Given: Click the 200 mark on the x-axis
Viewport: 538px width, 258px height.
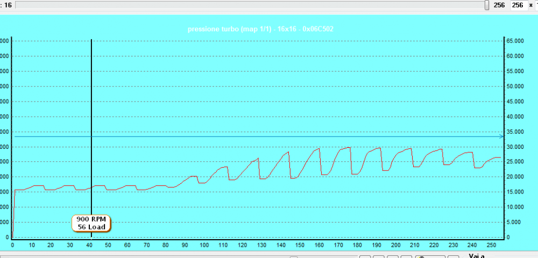Looking at the screenshot, I should coord(395,246).
